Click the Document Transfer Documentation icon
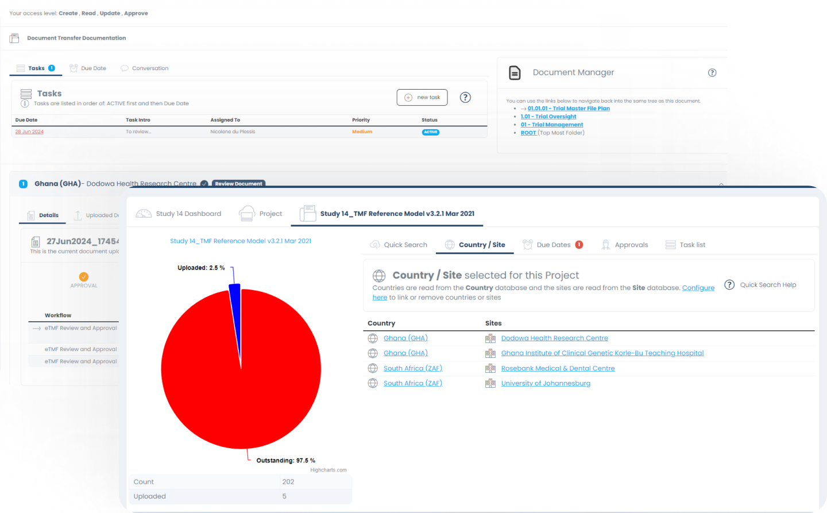827x513 pixels. (14, 38)
